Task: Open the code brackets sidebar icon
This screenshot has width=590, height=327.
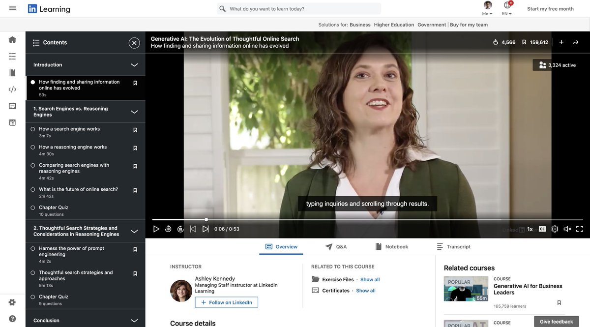Action: pyautogui.click(x=13, y=89)
